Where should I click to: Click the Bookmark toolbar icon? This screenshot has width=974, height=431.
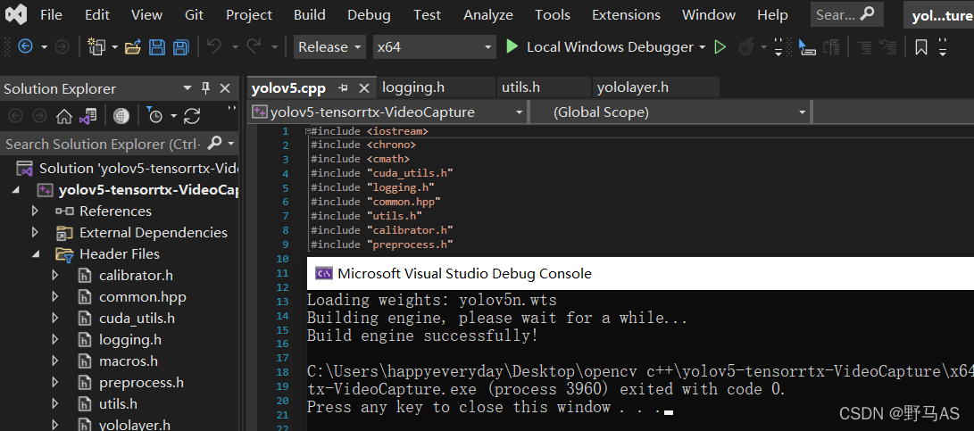[x=921, y=47]
